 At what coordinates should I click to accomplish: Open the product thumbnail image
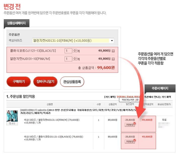coord(11,116)
